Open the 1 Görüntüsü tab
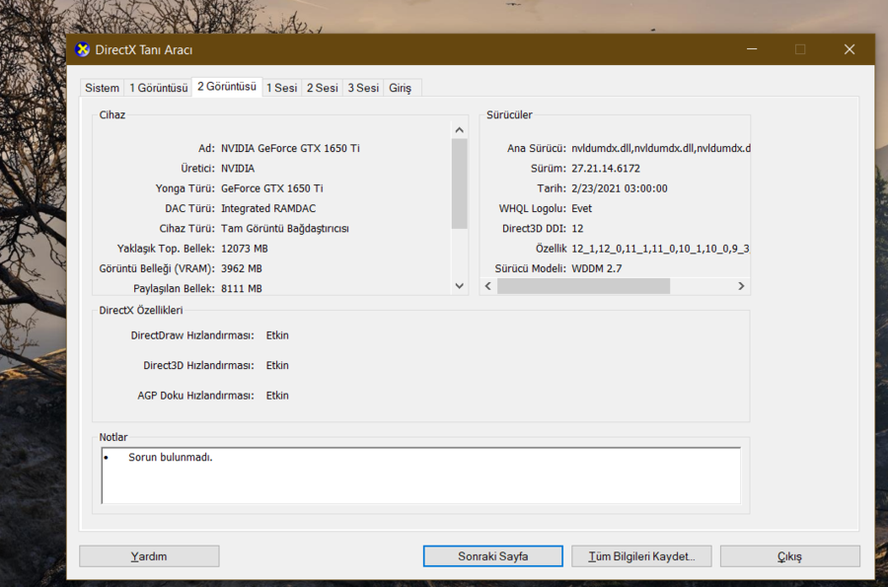 click(159, 88)
